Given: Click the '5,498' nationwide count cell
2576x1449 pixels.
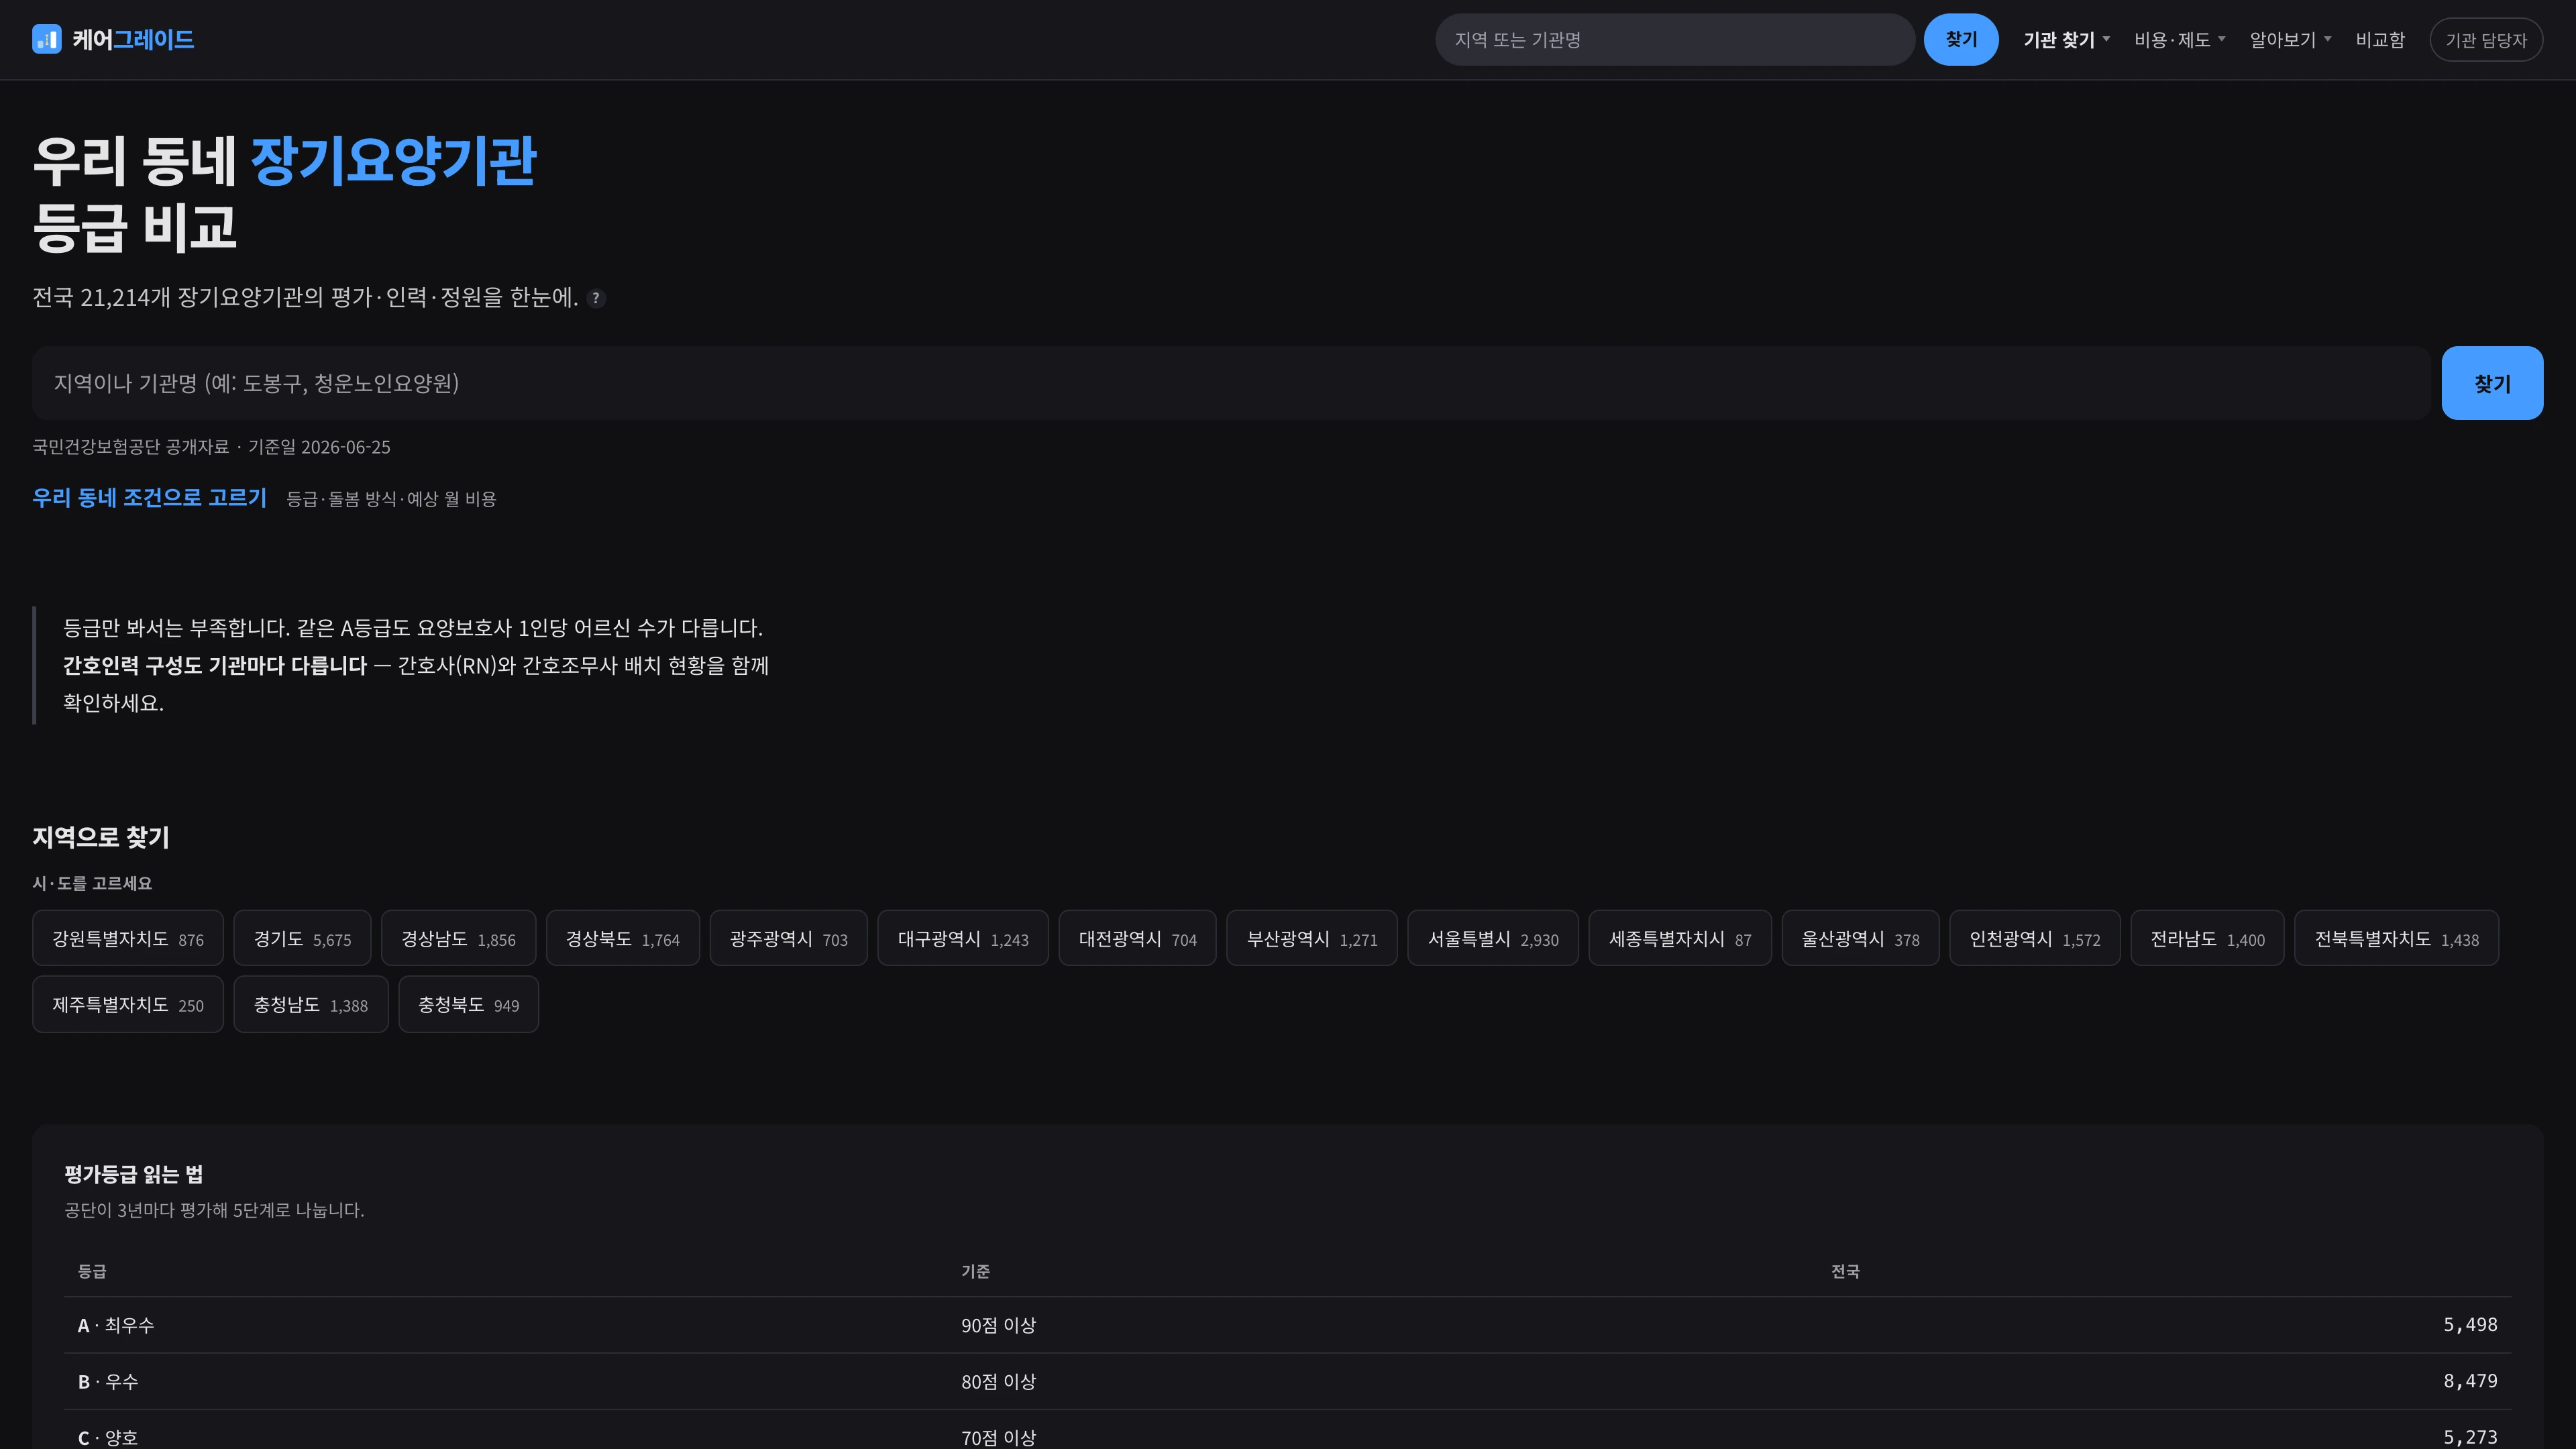Looking at the screenshot, I should coord(2470,1325).
